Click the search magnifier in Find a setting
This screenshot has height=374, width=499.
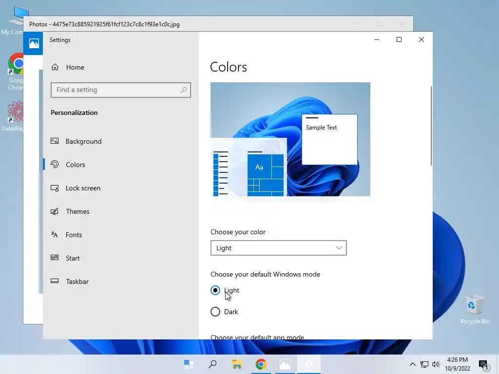[184, 90]
